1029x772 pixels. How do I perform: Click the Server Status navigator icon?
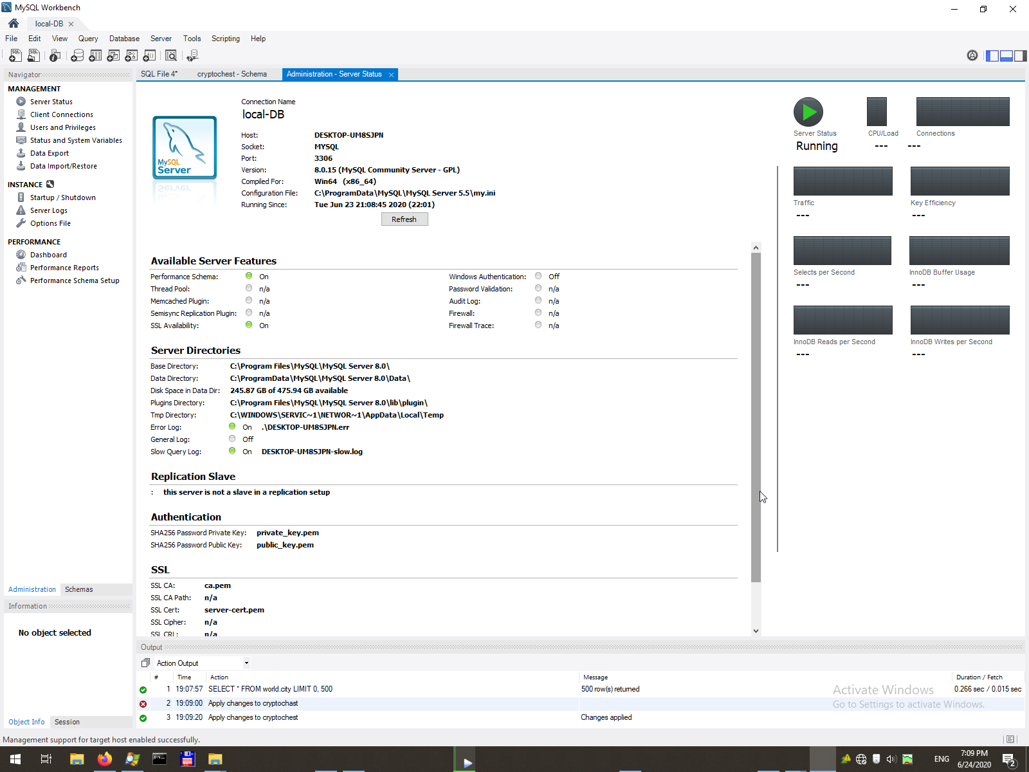[x=21, y=102]
